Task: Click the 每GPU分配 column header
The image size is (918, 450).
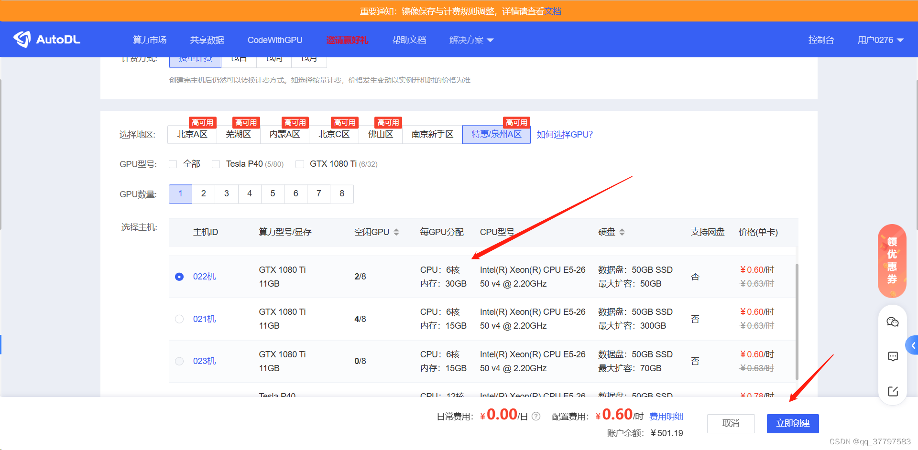Action: [442, 232]
